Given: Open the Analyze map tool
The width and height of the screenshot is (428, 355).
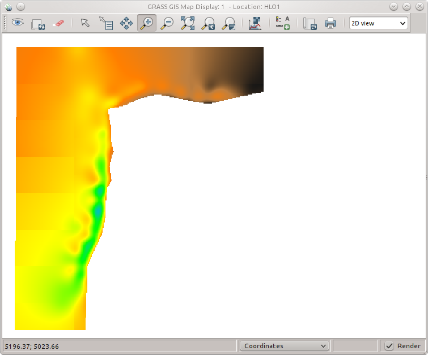Looking at the screenshot, I should (x=255, y=23).
